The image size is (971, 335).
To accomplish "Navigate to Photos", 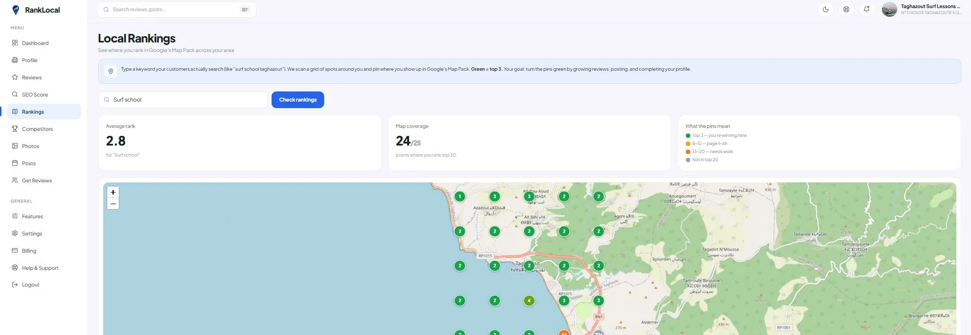I will click(x=44, y=146).
